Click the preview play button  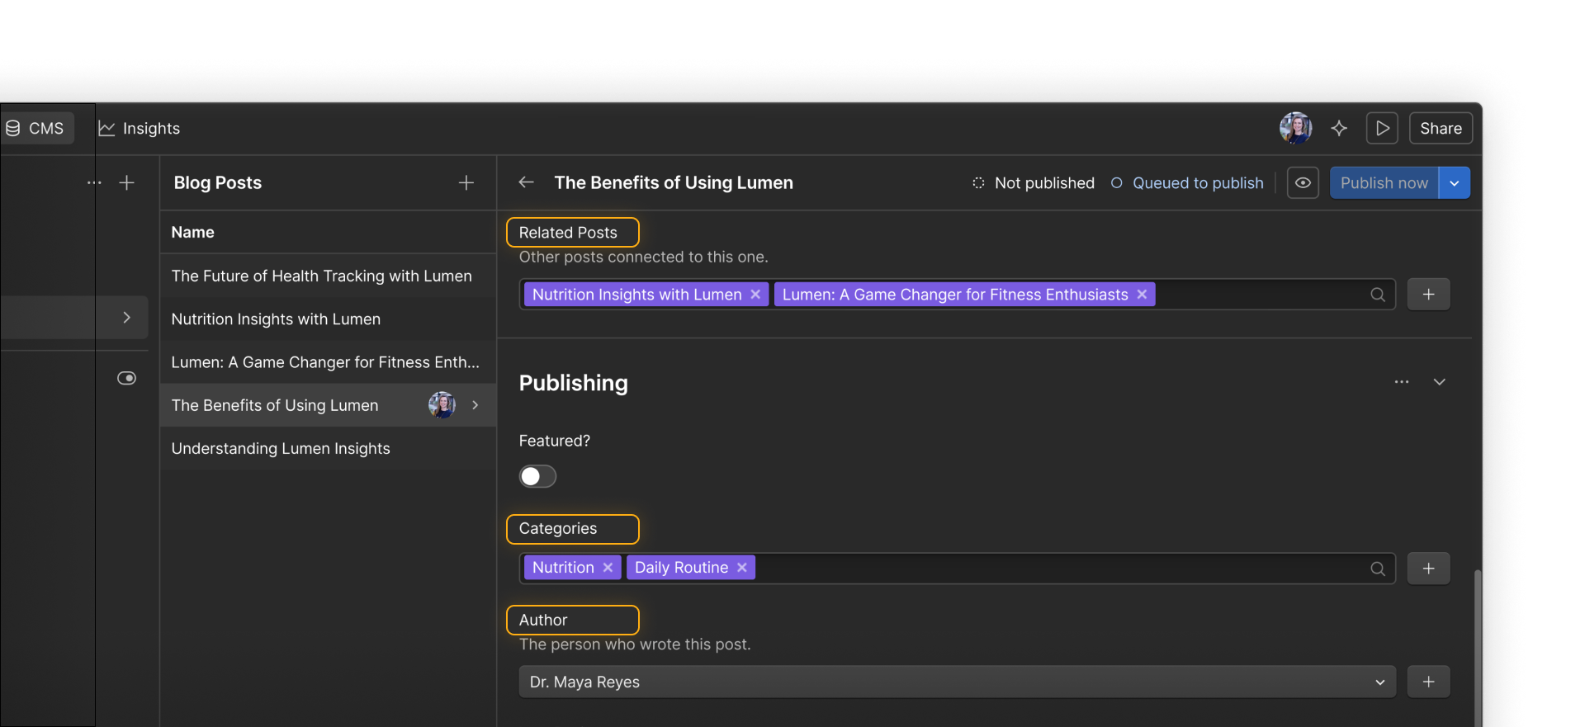coord(1382,129)
